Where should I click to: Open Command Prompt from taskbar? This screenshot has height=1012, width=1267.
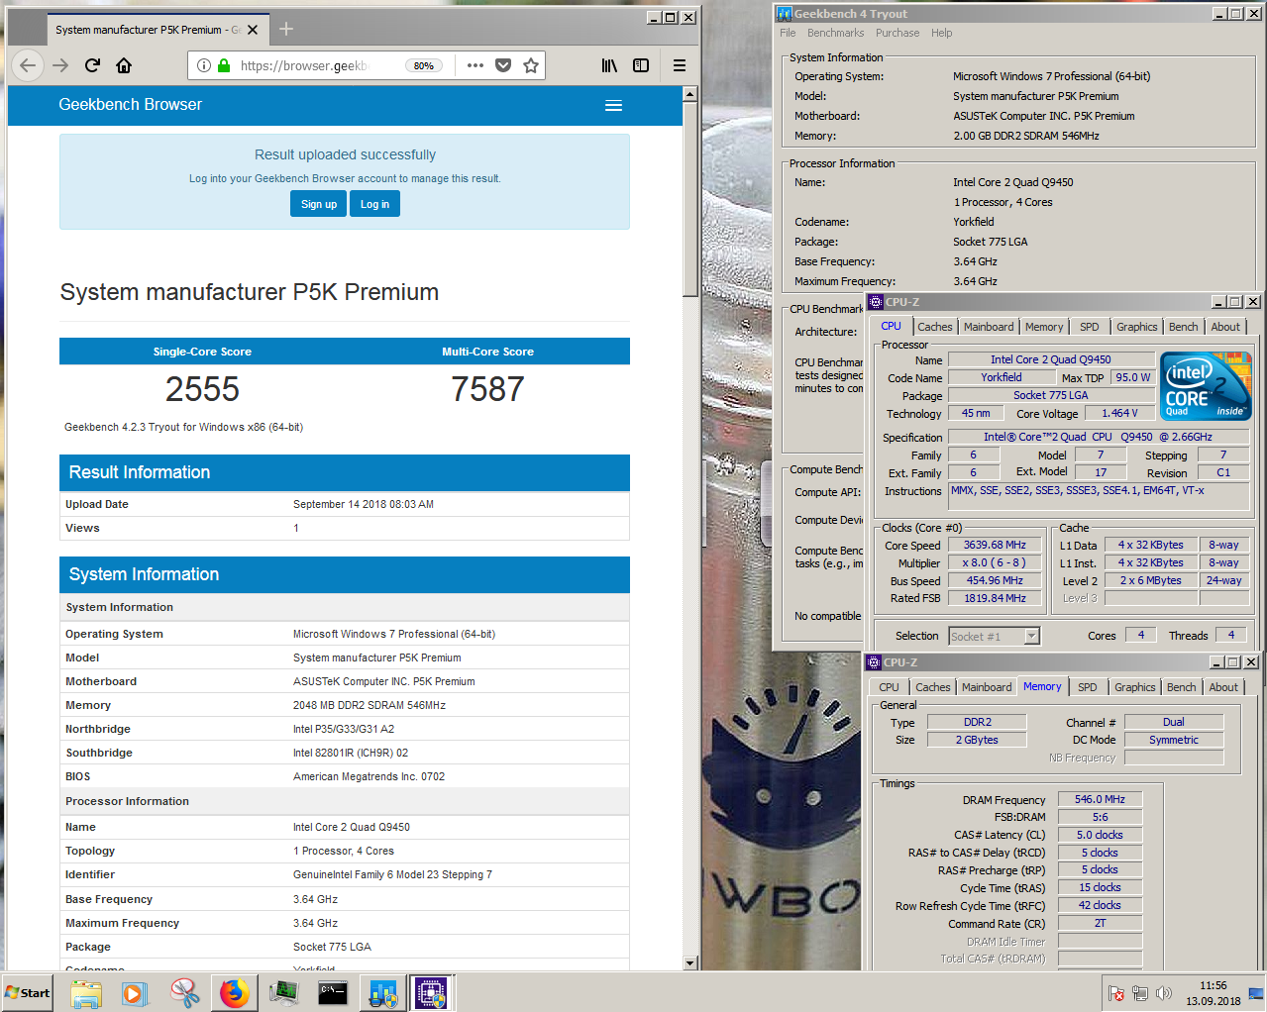pos(333,993)
